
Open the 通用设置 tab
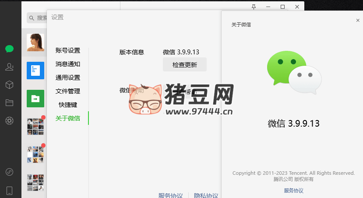pos(68,78)
